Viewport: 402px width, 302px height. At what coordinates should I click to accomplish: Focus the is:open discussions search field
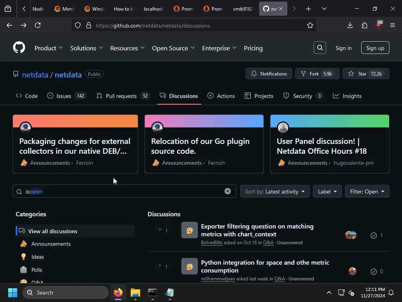point(124,192)
